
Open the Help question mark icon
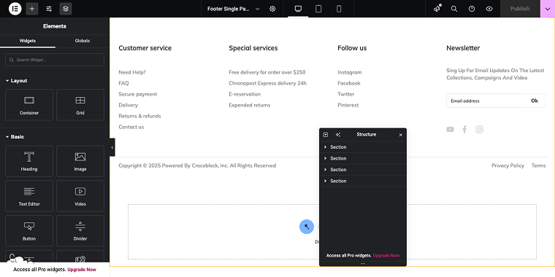472,9
